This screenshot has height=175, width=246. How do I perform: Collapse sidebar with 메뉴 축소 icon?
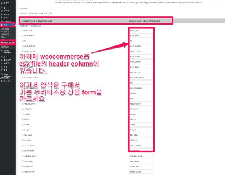(2, 81)
